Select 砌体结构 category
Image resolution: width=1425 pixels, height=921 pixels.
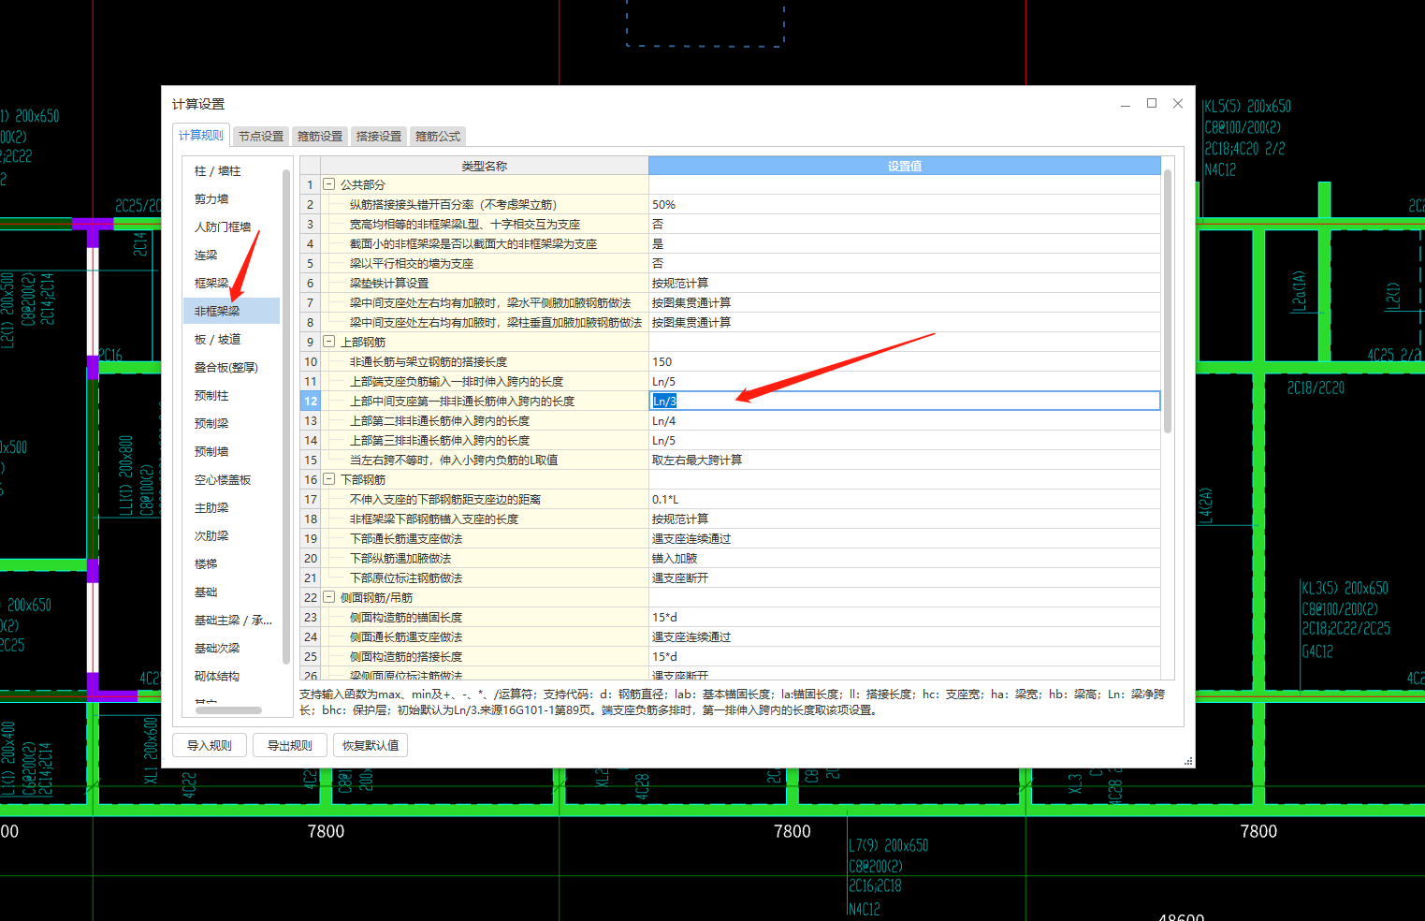click(232, 677)
